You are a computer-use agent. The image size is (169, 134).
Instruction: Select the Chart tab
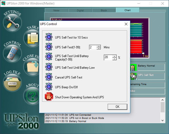[x=127, y=10]
